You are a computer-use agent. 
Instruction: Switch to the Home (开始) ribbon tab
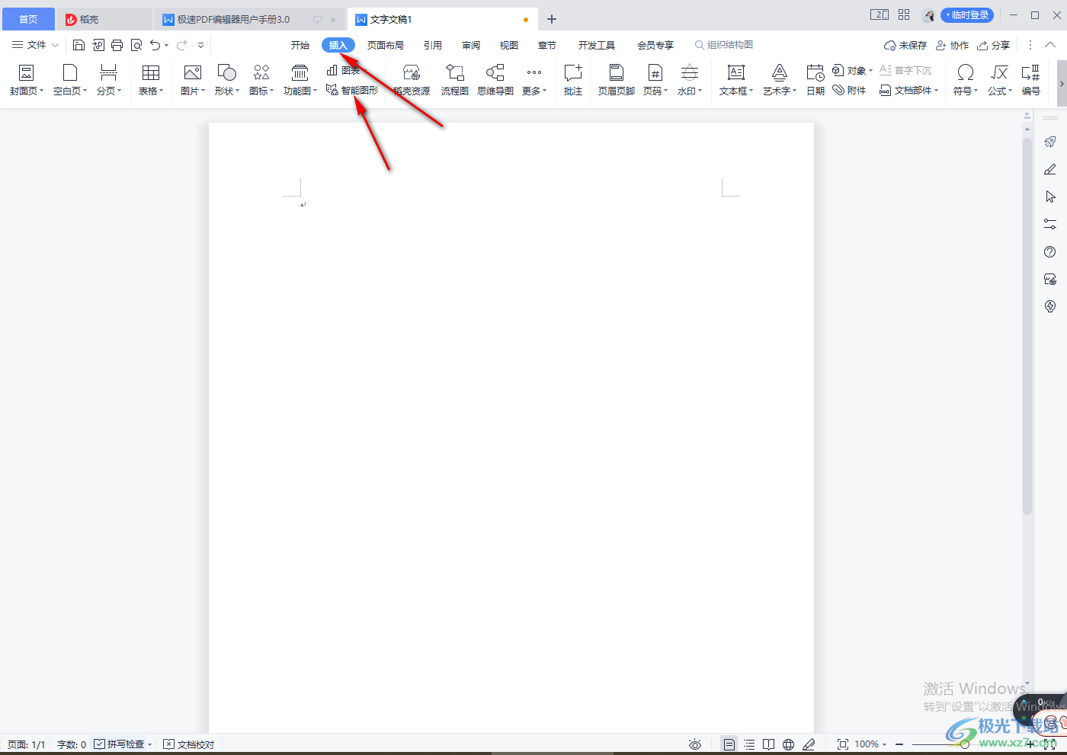tap(300, 45)
